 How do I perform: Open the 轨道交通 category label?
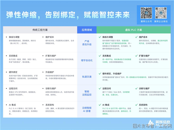[x=86, y=77]
